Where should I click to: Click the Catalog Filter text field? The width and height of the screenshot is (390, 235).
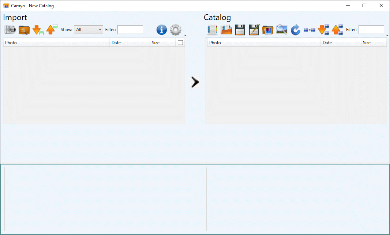(x=371, y=30)
